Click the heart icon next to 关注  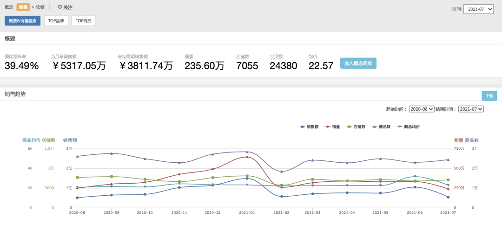coord(59,7)
